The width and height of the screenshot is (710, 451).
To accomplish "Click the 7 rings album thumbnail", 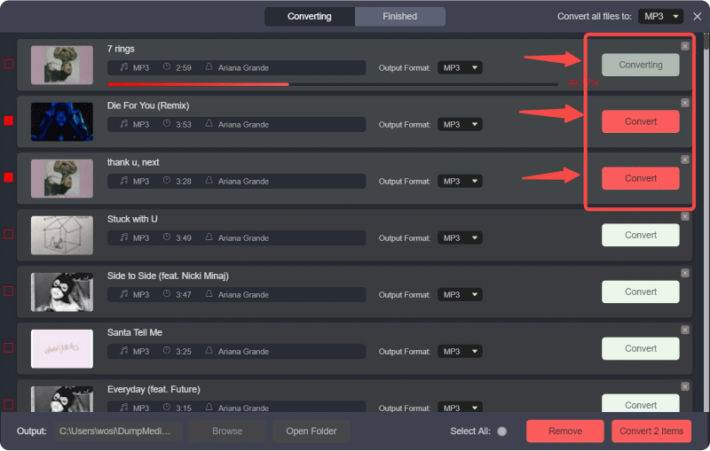I will click(x=62, y=65).
